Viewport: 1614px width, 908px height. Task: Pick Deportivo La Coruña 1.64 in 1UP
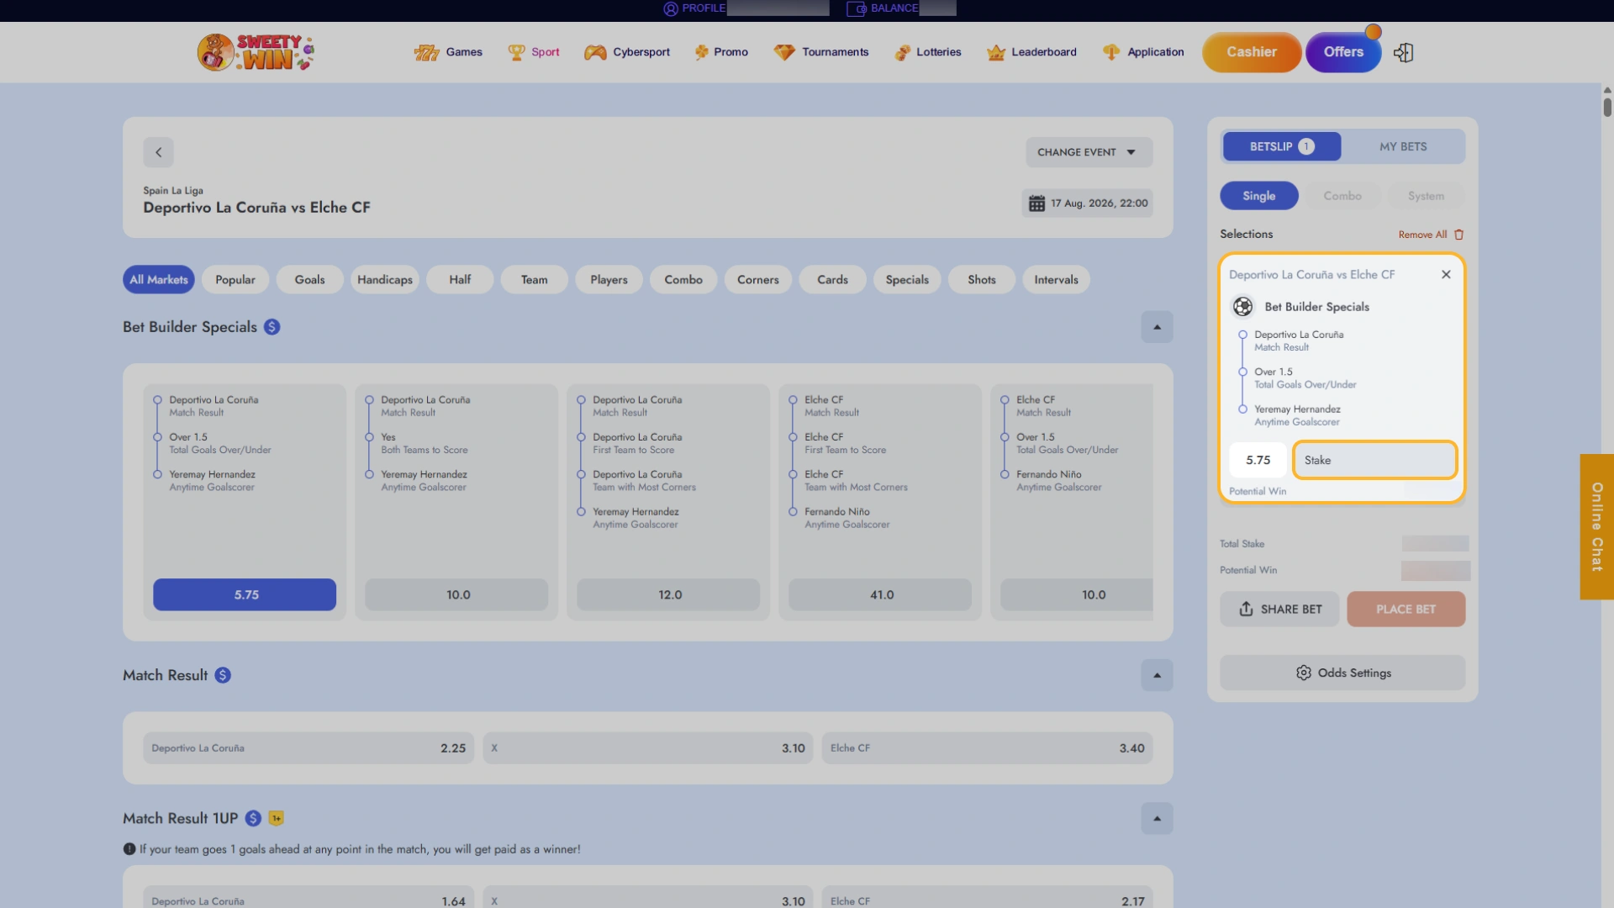pyautogui.click(x=309, y=897)
